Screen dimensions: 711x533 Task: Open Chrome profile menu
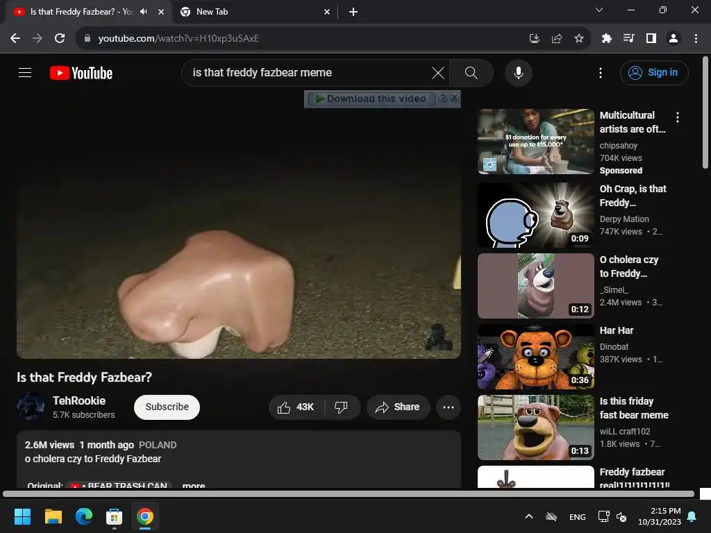[x=674, y=39]
